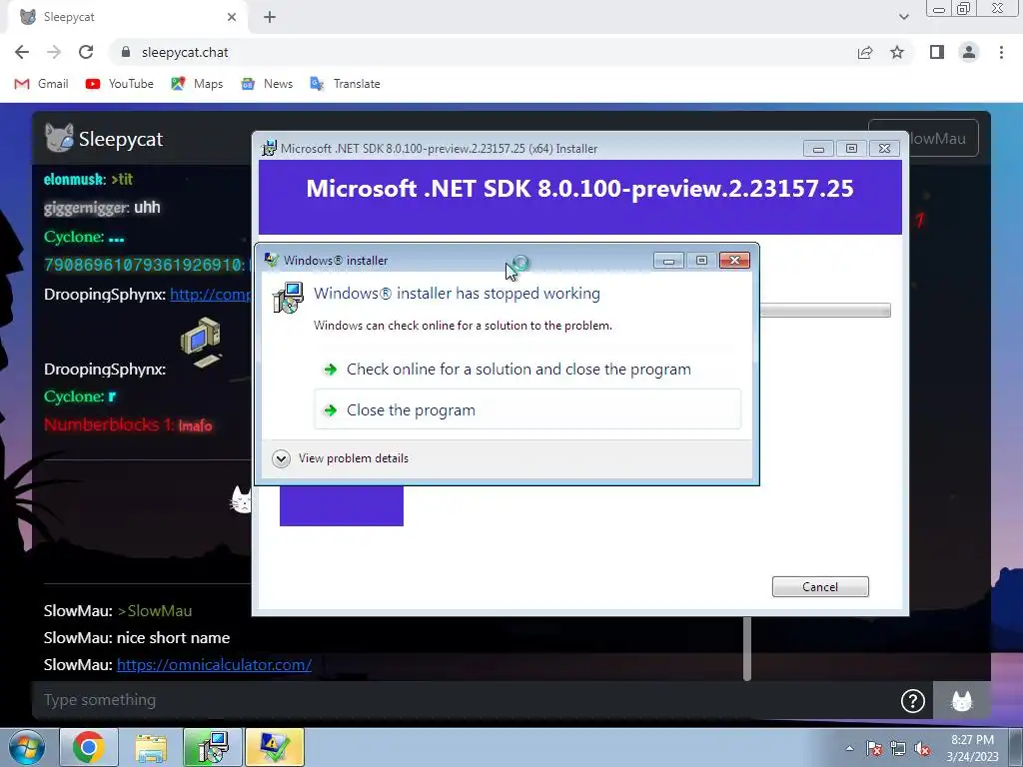Open Translate bookmark
This screenshot has width=1023, height=767.
coord(345,84)
